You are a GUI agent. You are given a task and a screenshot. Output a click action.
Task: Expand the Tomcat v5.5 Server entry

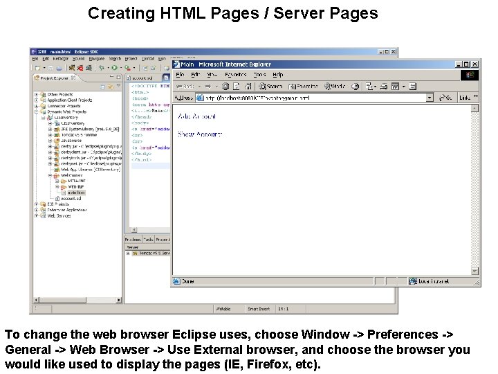point(128,253)
